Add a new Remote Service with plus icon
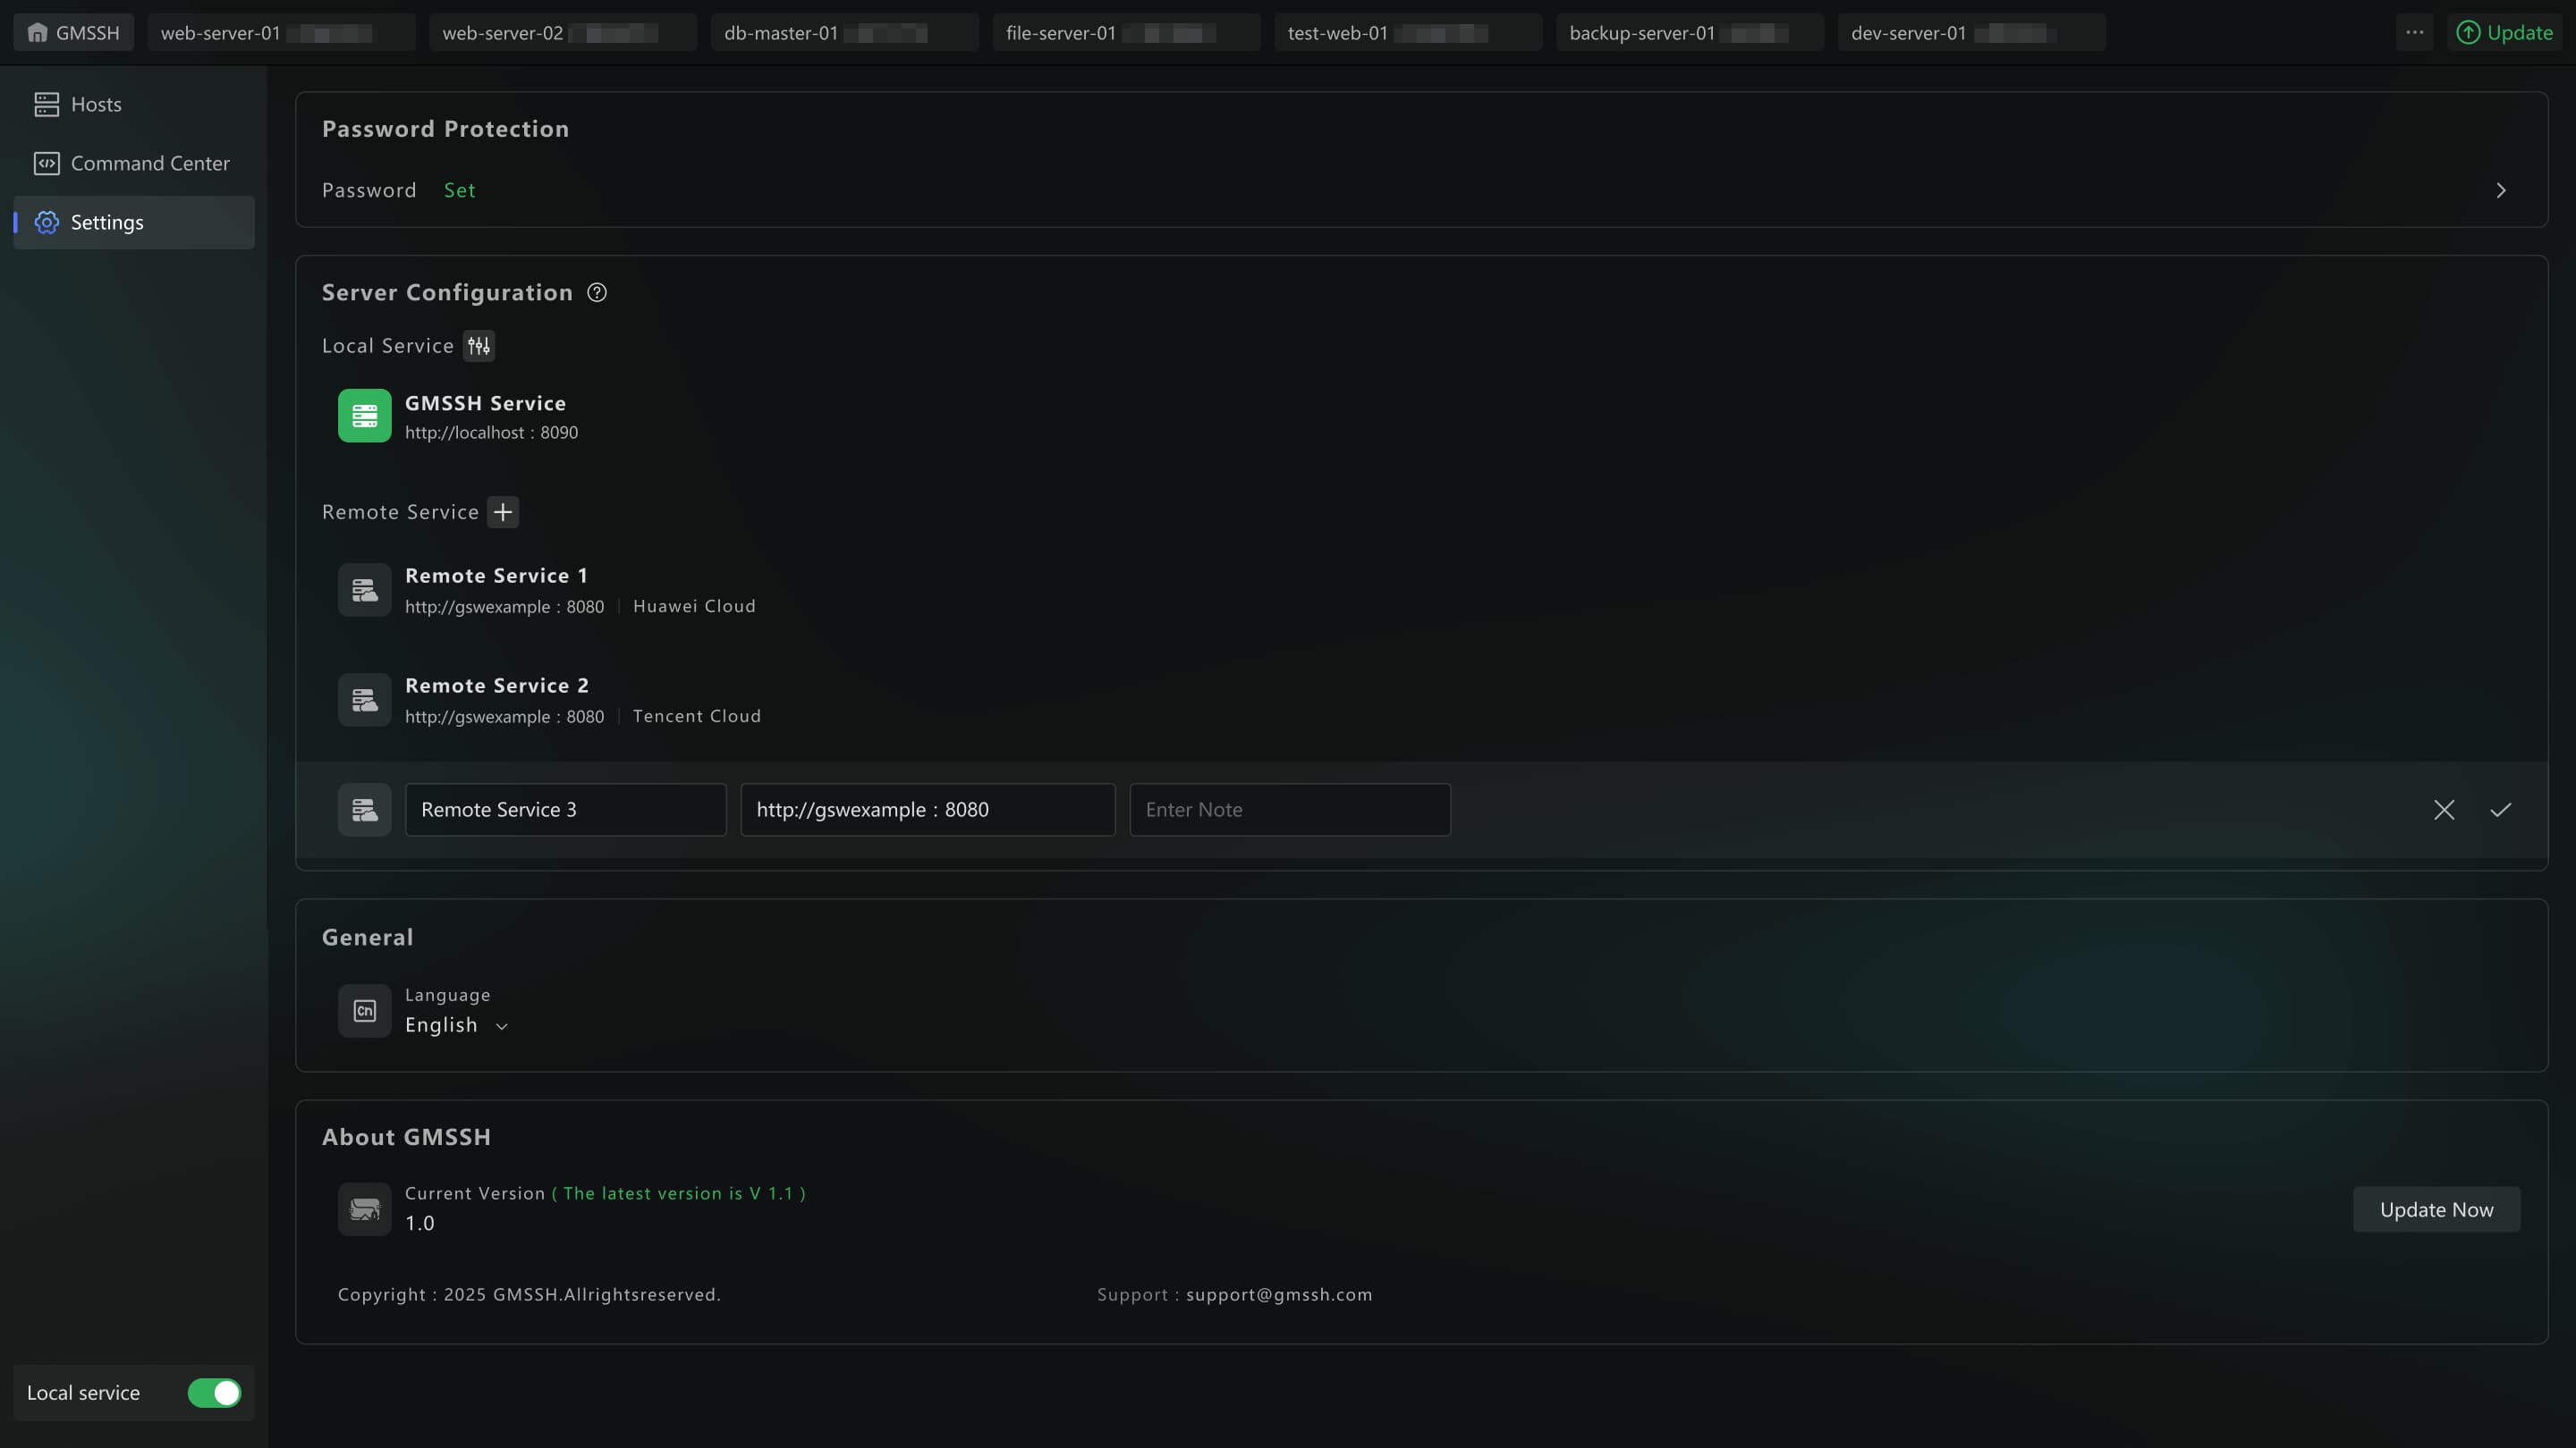 [x=503, y=511]
